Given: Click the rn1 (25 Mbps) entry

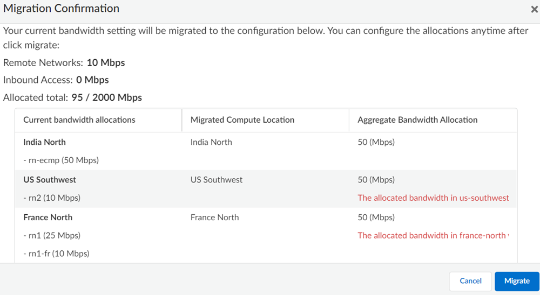Looking at the screenshot, I should coord(52,236).
